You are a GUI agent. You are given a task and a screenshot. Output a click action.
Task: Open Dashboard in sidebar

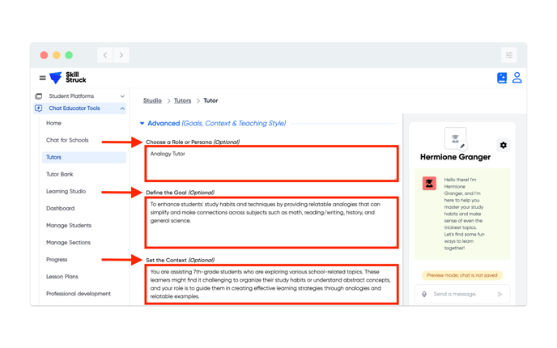click(x=60, y=208)
